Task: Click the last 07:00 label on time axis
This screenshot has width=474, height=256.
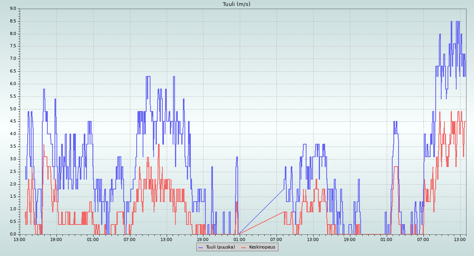Action: coord(423,239)
